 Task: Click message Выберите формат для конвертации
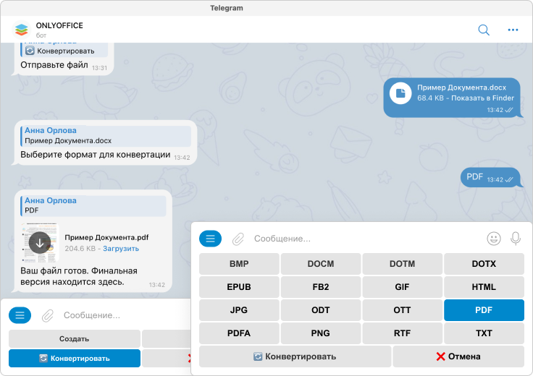click(95, 155)
